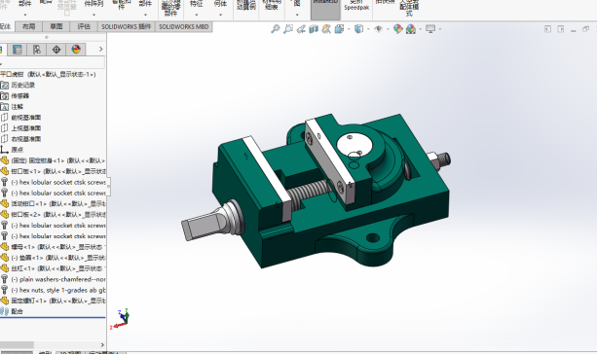Open the Hide/Show Items dropdown arrow

388,29
